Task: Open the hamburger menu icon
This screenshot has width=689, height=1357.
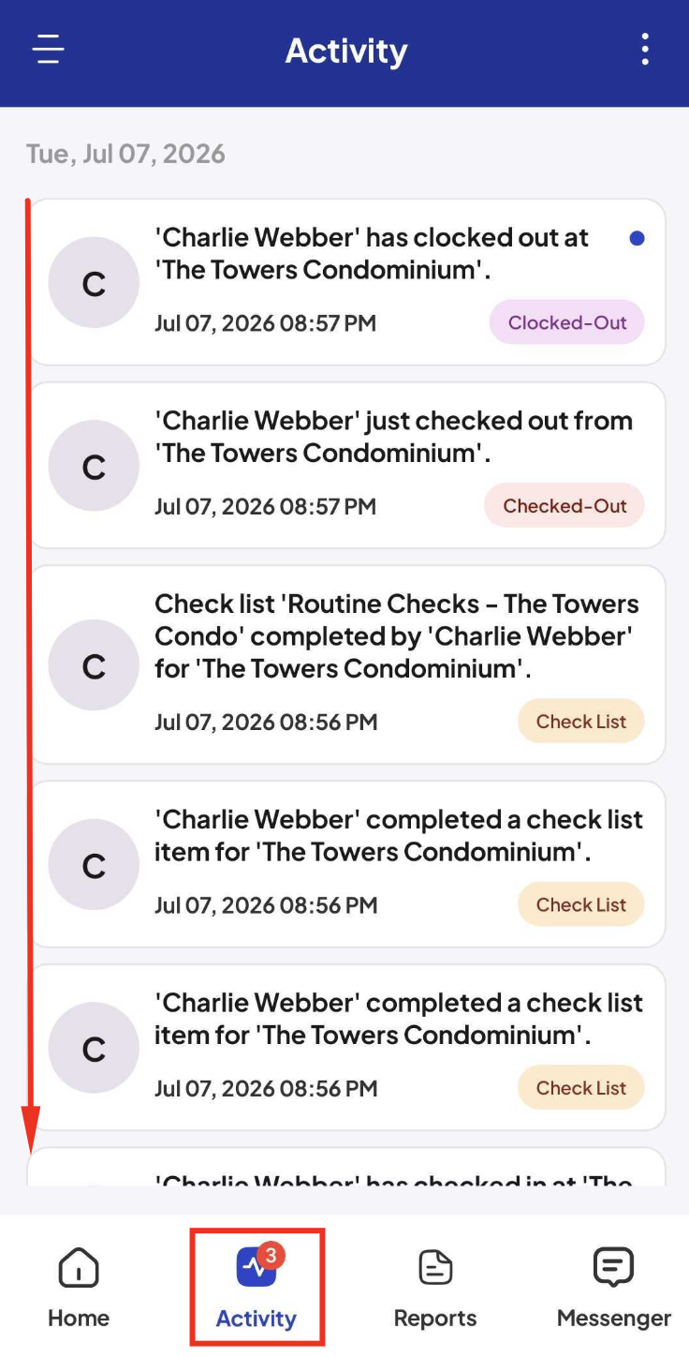Action: click(x=49, y=50)
